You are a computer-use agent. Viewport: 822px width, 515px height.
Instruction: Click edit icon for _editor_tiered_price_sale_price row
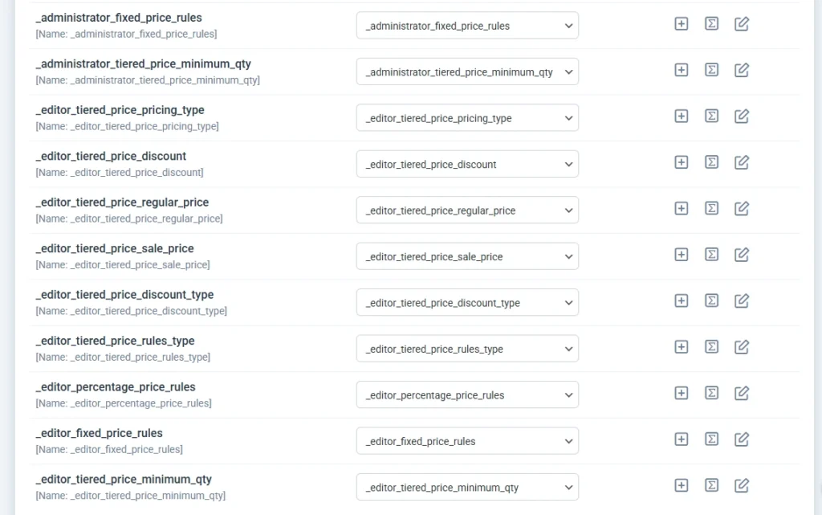point(742,255)
